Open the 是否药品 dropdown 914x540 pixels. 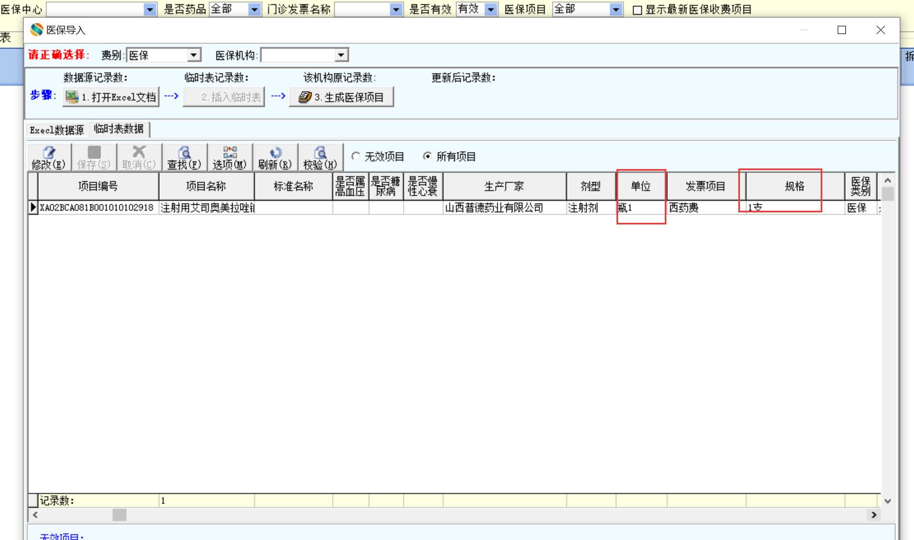pyautogui.click(x=254, y=9)
